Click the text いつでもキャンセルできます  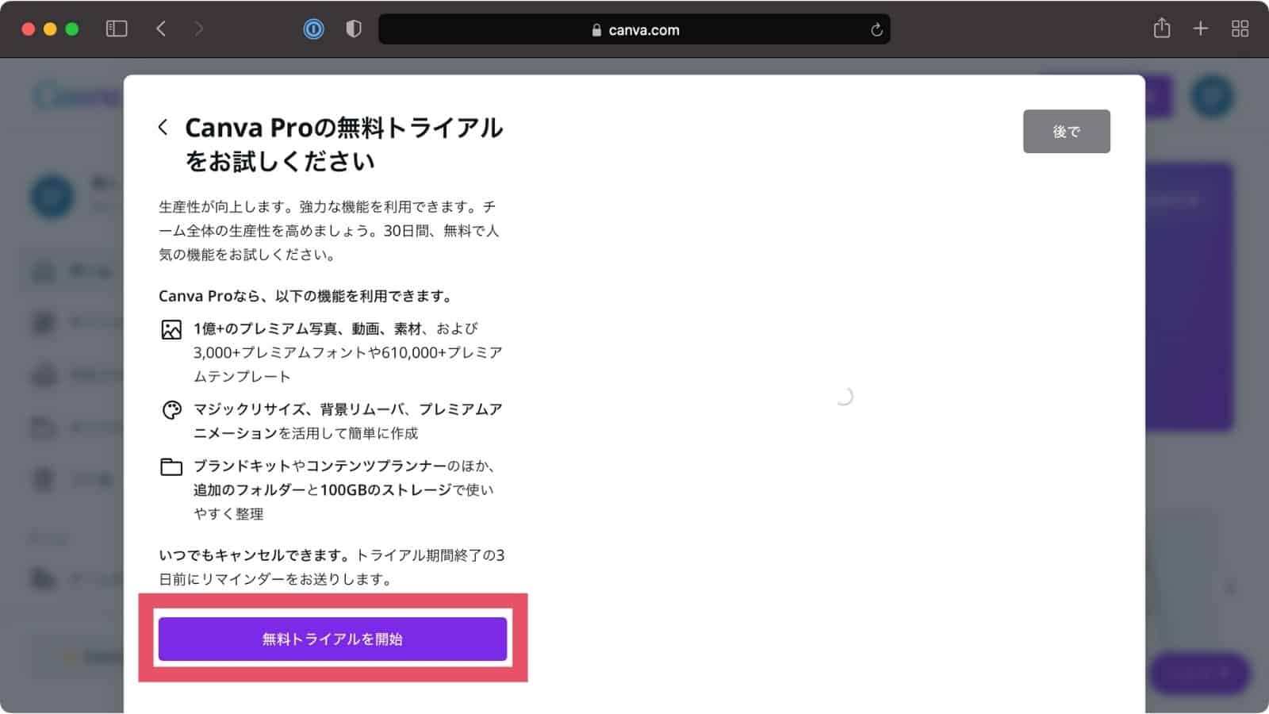253,555
